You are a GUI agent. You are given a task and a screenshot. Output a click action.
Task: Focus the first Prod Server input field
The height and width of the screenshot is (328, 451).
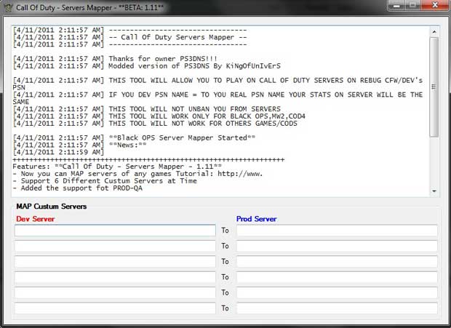(x=336, y=231)
